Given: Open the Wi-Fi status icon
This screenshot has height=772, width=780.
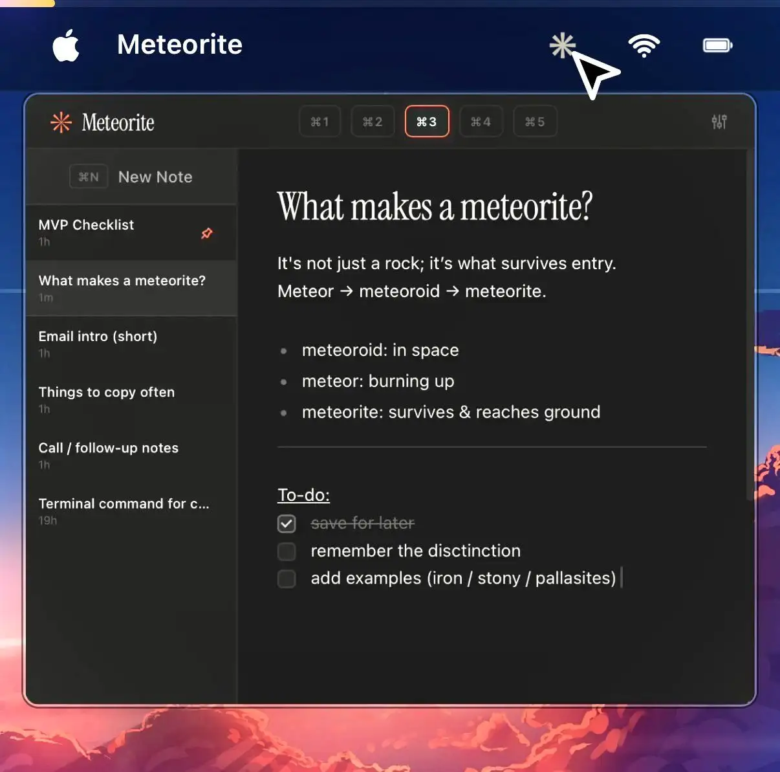Looking at the screenshot, I should (643, 45).
